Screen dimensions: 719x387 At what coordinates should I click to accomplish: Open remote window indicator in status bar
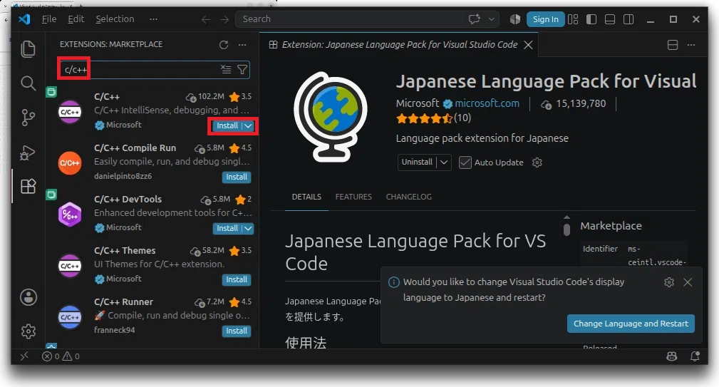24,356
